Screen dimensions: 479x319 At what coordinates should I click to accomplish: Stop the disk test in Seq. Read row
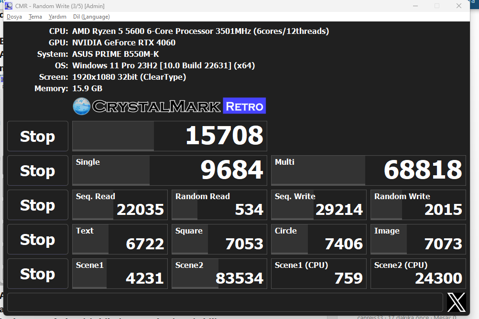[38, 205]
